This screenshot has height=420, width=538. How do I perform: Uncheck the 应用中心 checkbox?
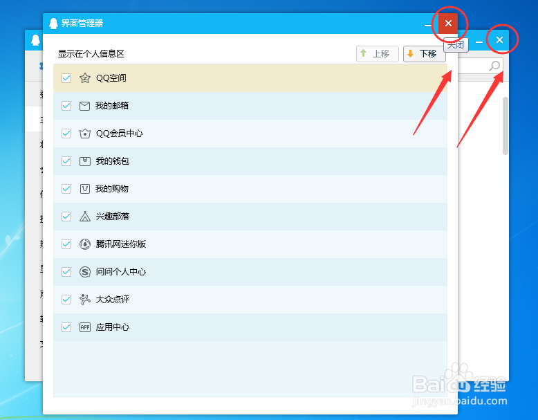(66, 327)
